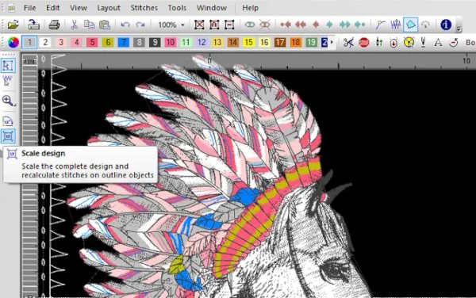Toggle the highlighted teal shape icon
The height and width of the screenshot is (298, 476).
410,25
